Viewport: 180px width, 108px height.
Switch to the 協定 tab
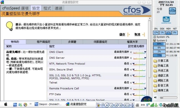pyautogui.click(x=36, y=8)
